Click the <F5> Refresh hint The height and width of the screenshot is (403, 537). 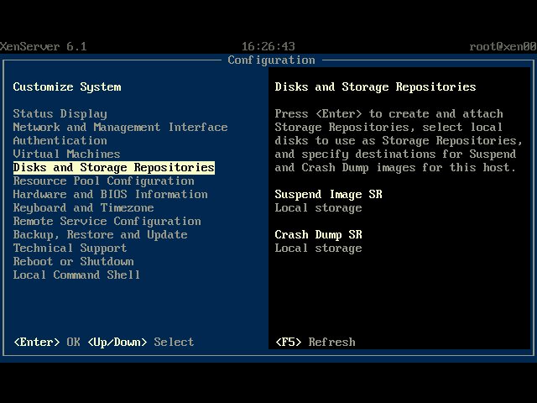click(315, 342)
